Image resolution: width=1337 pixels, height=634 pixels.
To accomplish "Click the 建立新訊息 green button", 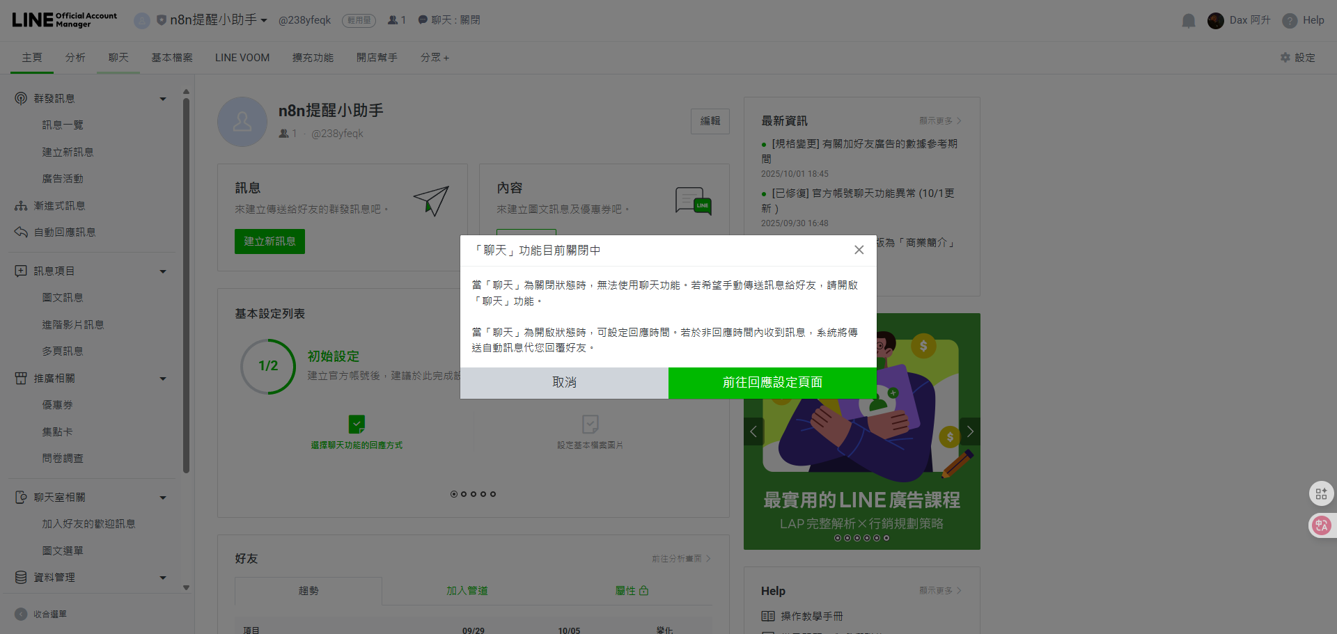I will (269, 241).
